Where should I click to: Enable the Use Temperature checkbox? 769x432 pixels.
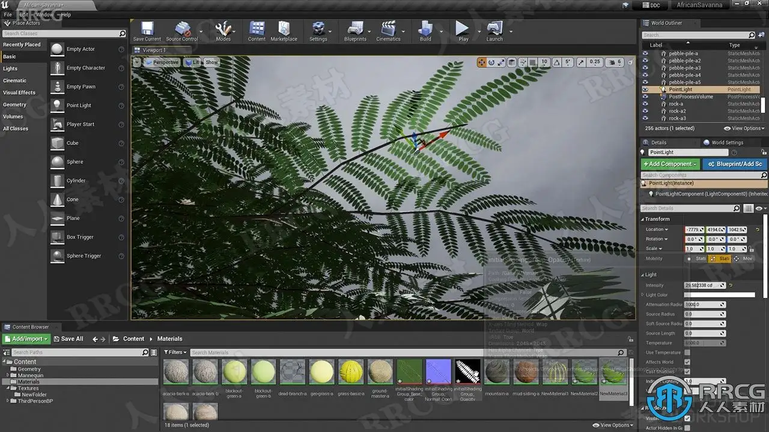(x=687, y=352)
